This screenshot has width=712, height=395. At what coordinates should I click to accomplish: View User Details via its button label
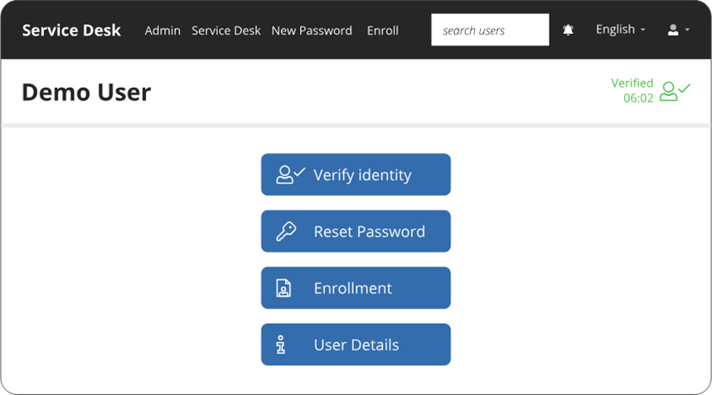pos(356,344)
